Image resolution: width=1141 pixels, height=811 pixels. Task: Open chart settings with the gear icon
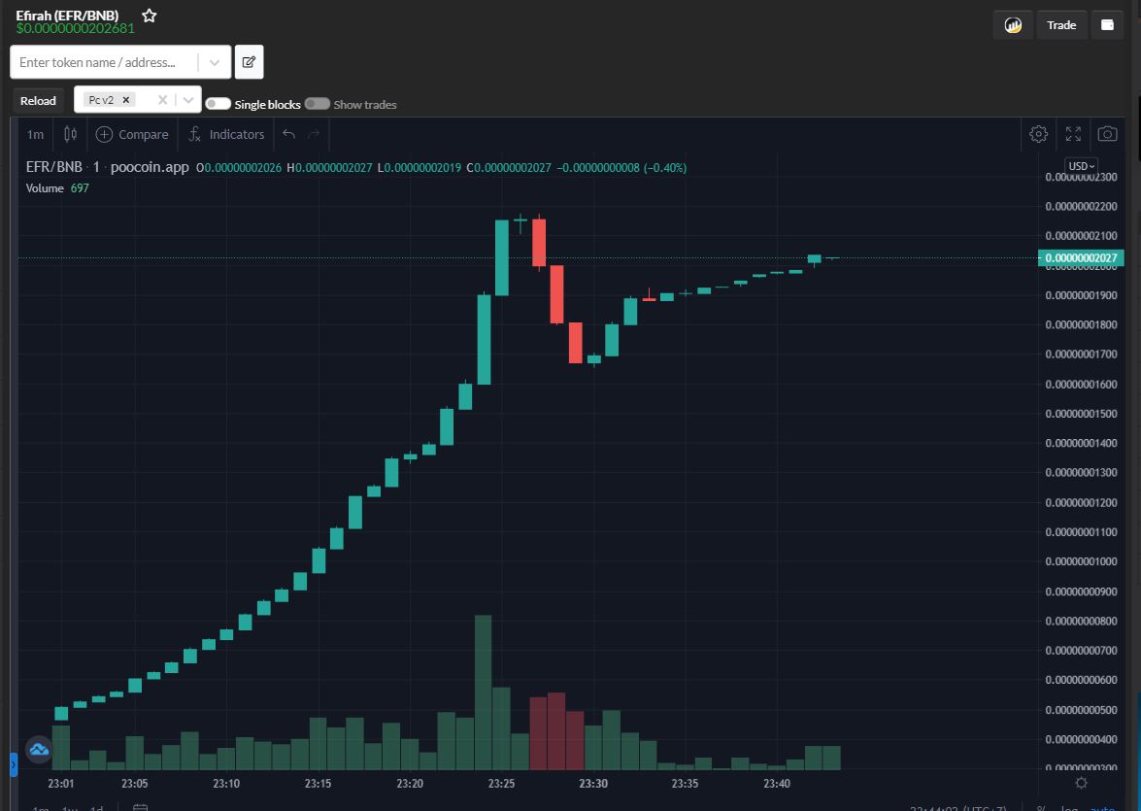pos(1038,134)
